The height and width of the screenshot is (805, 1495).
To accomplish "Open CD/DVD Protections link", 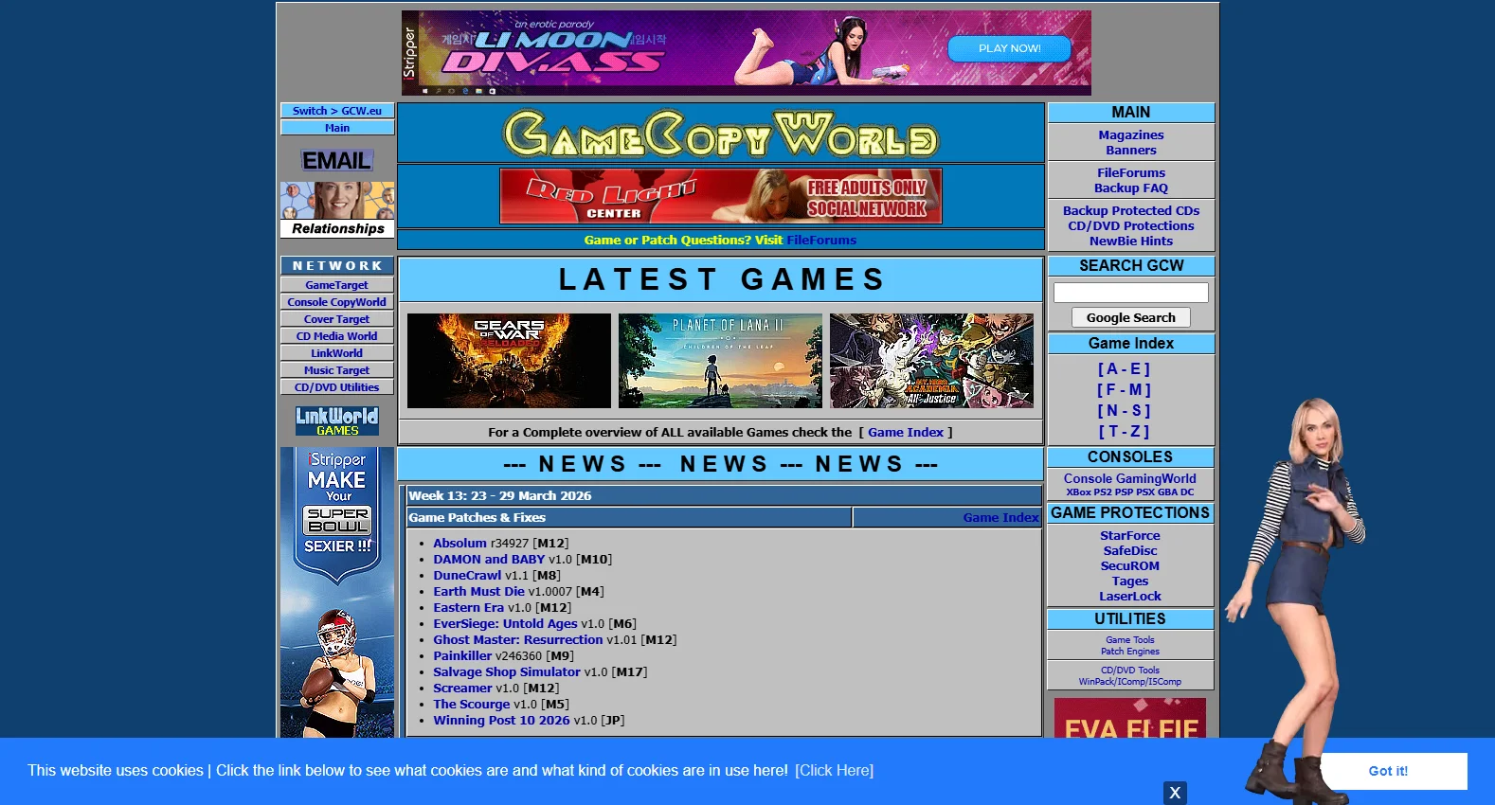I will coord(1131,226).
